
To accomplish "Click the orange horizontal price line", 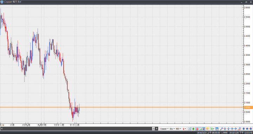I will (x=122, y=107).
